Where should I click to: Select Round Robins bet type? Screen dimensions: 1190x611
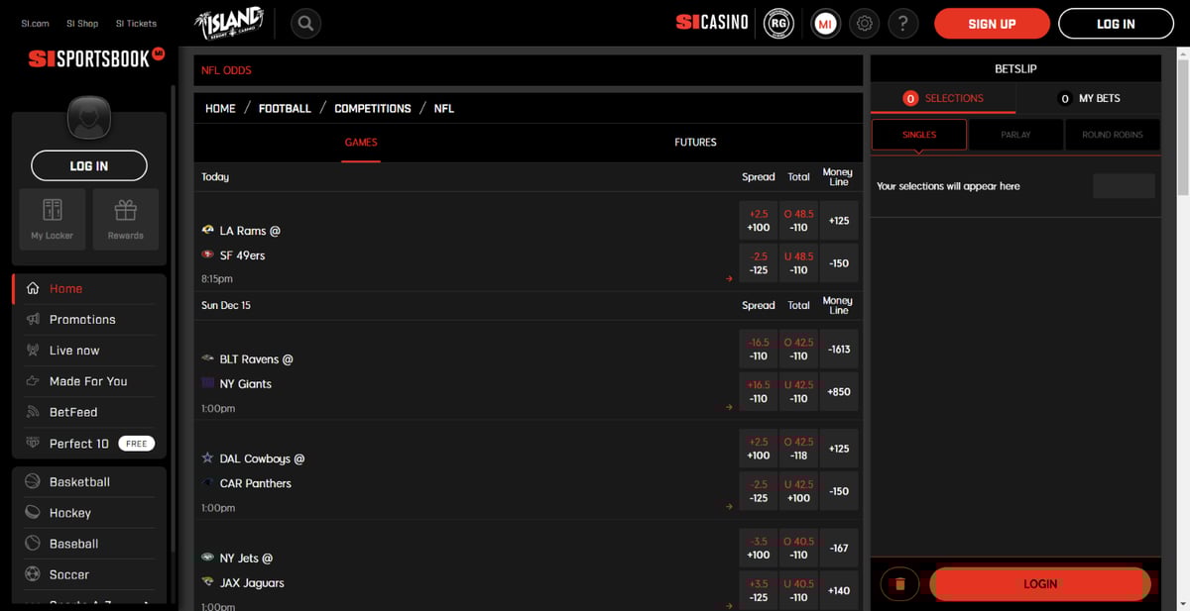pos(1113,135)
